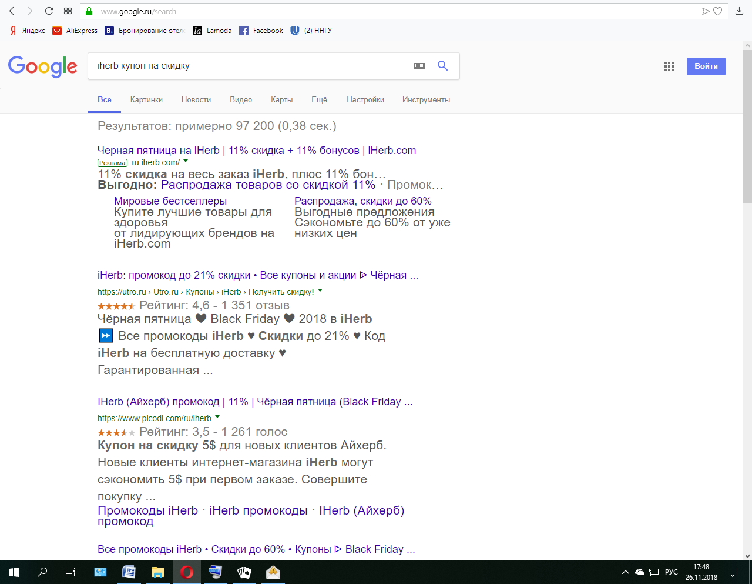
Task: Open the Windows Start menu
Action: [14, 572]
